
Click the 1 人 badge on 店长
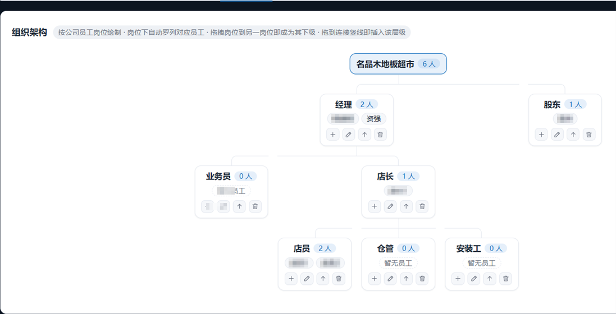click(x=408, y=176)
